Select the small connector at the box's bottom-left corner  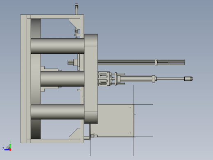(x=94, y=136)
